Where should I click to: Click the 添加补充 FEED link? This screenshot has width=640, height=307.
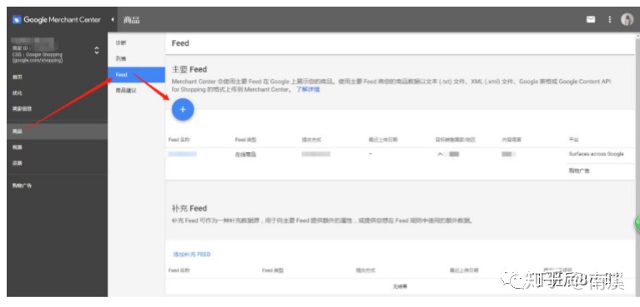pos(192,255)
